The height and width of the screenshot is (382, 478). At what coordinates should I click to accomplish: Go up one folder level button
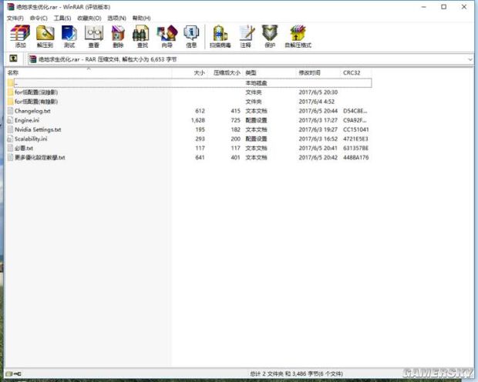click(13, 59)
